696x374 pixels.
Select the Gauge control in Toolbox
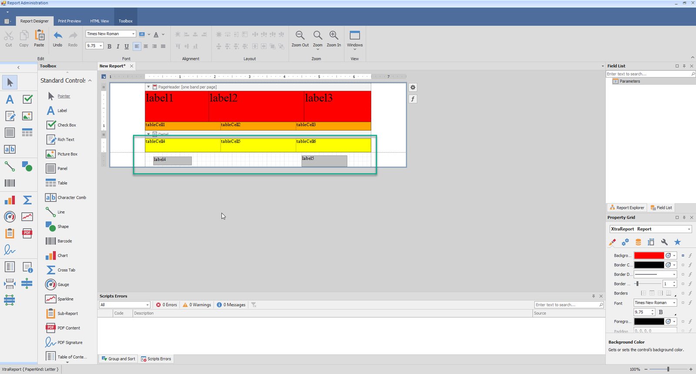click(63, 284)
